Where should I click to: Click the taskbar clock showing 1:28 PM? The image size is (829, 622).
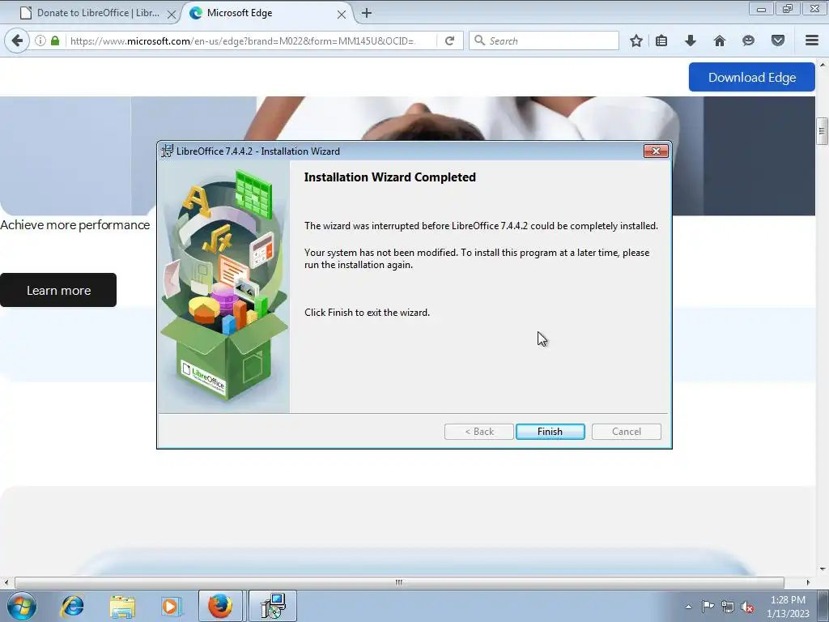pos(788,607)
